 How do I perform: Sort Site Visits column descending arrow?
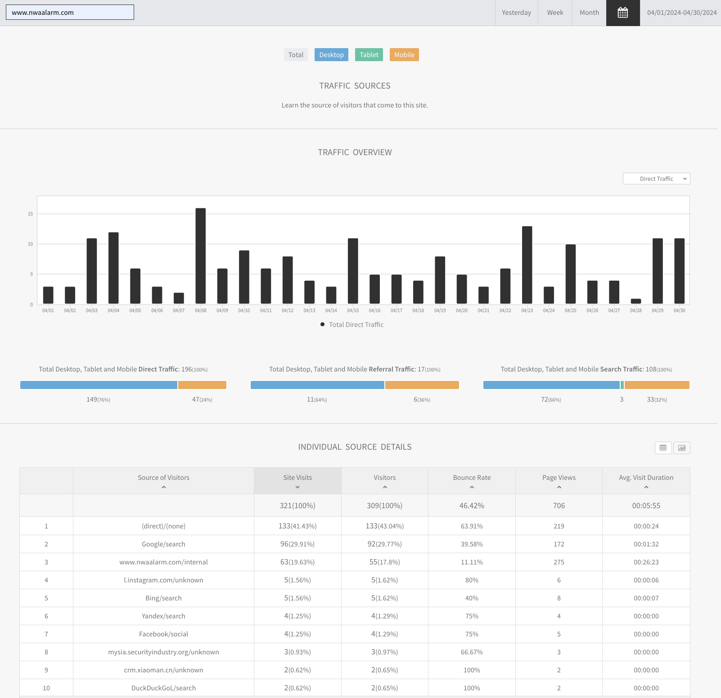tap(297, 487)
